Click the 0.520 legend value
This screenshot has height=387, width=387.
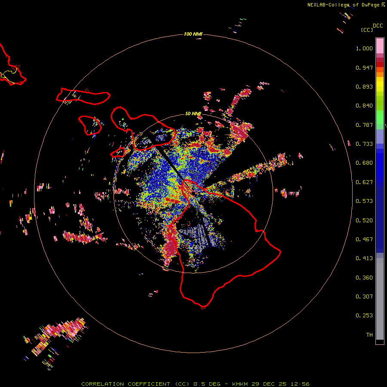point(364,221)
